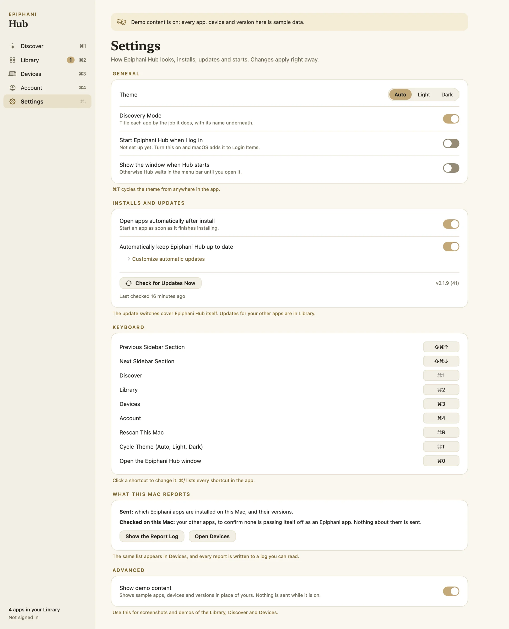Click the Discover sparkle icon in sidebar

coord(12,46)
